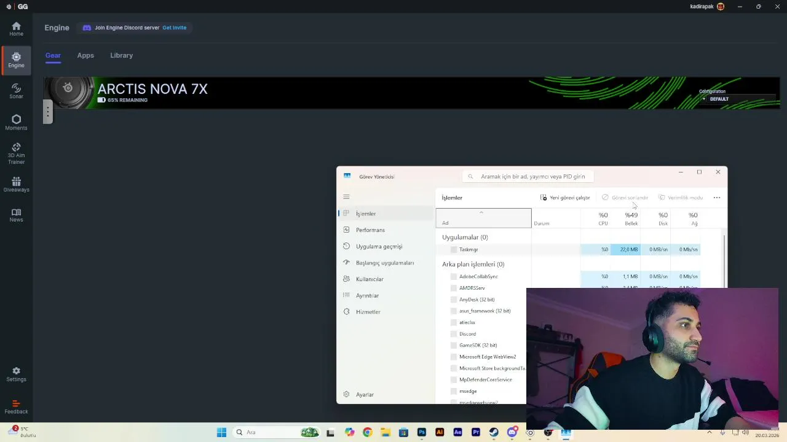Image resolution: width=787 pixels, height=442 pixels.
Task: Open the Arctis Nova 7X device banner
Action: click(412, 93)
